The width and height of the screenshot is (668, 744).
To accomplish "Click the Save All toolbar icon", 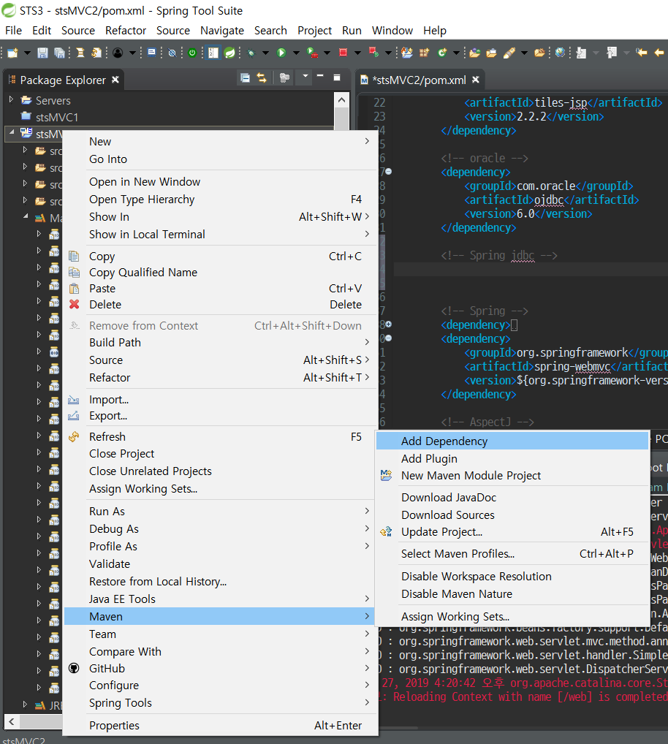I will pyautogui.click(x=59, y=53).
